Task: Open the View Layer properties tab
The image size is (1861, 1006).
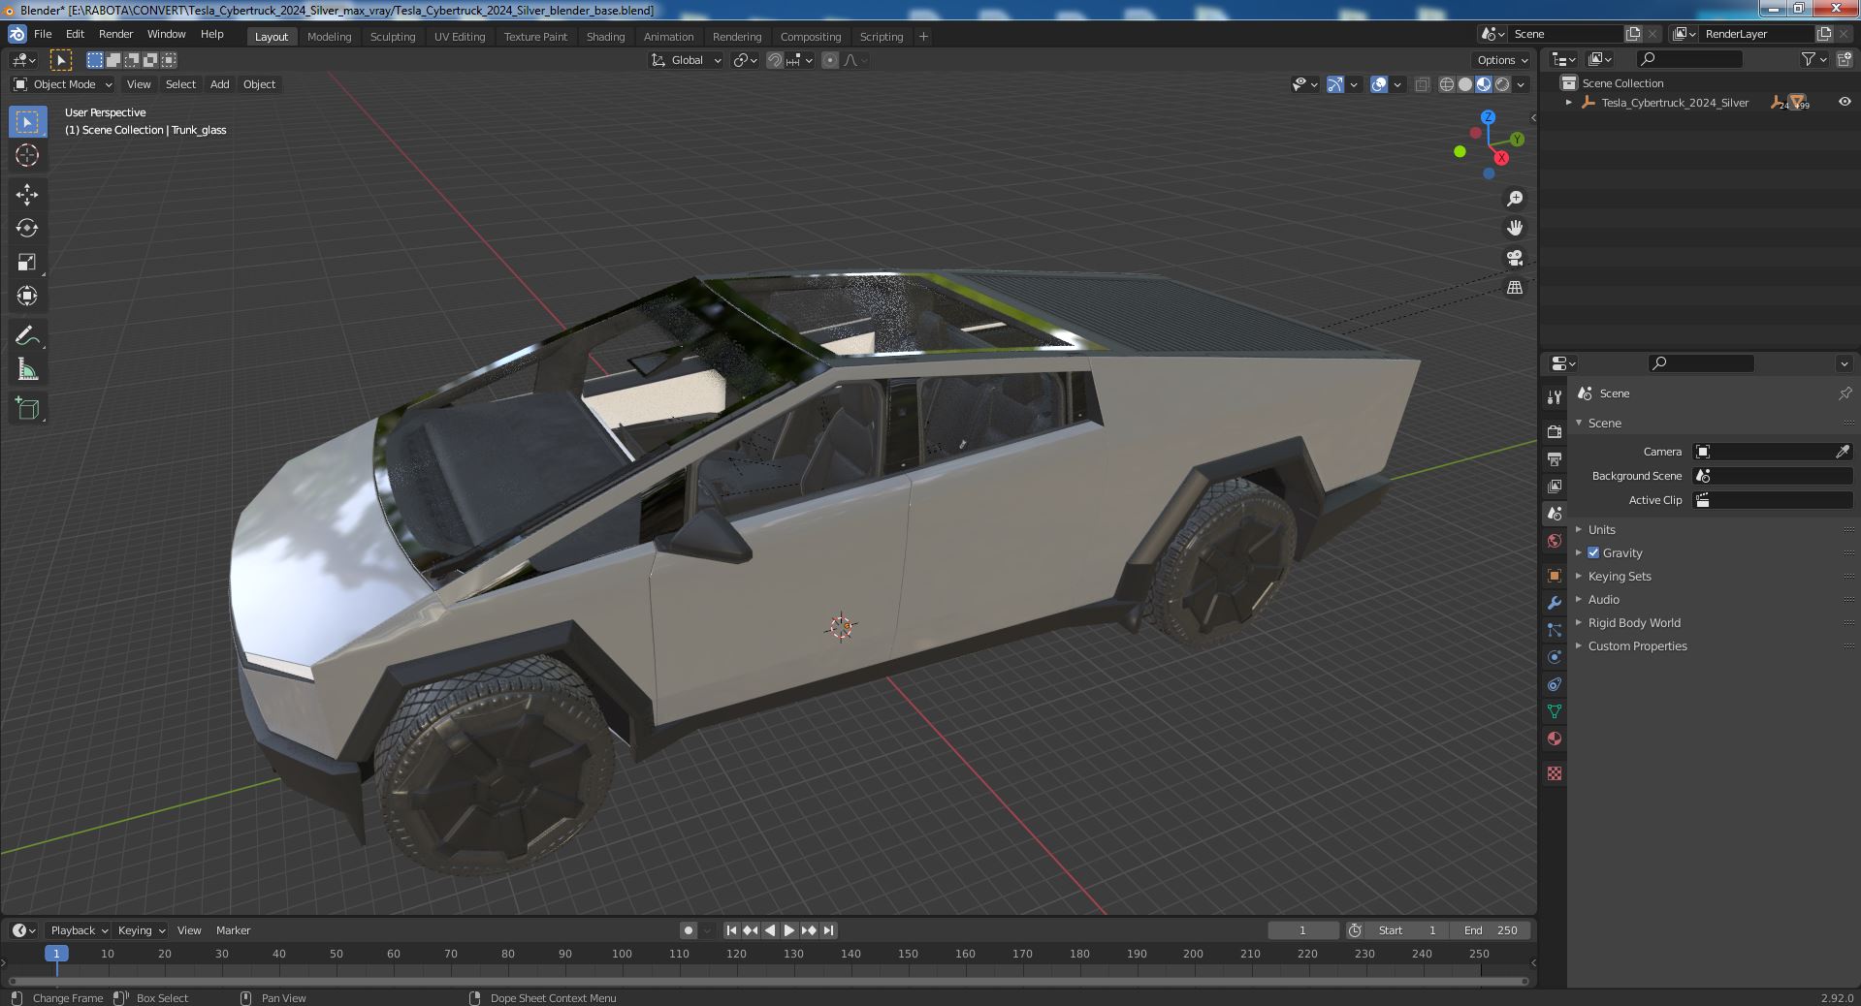Action: [1555, 486]
